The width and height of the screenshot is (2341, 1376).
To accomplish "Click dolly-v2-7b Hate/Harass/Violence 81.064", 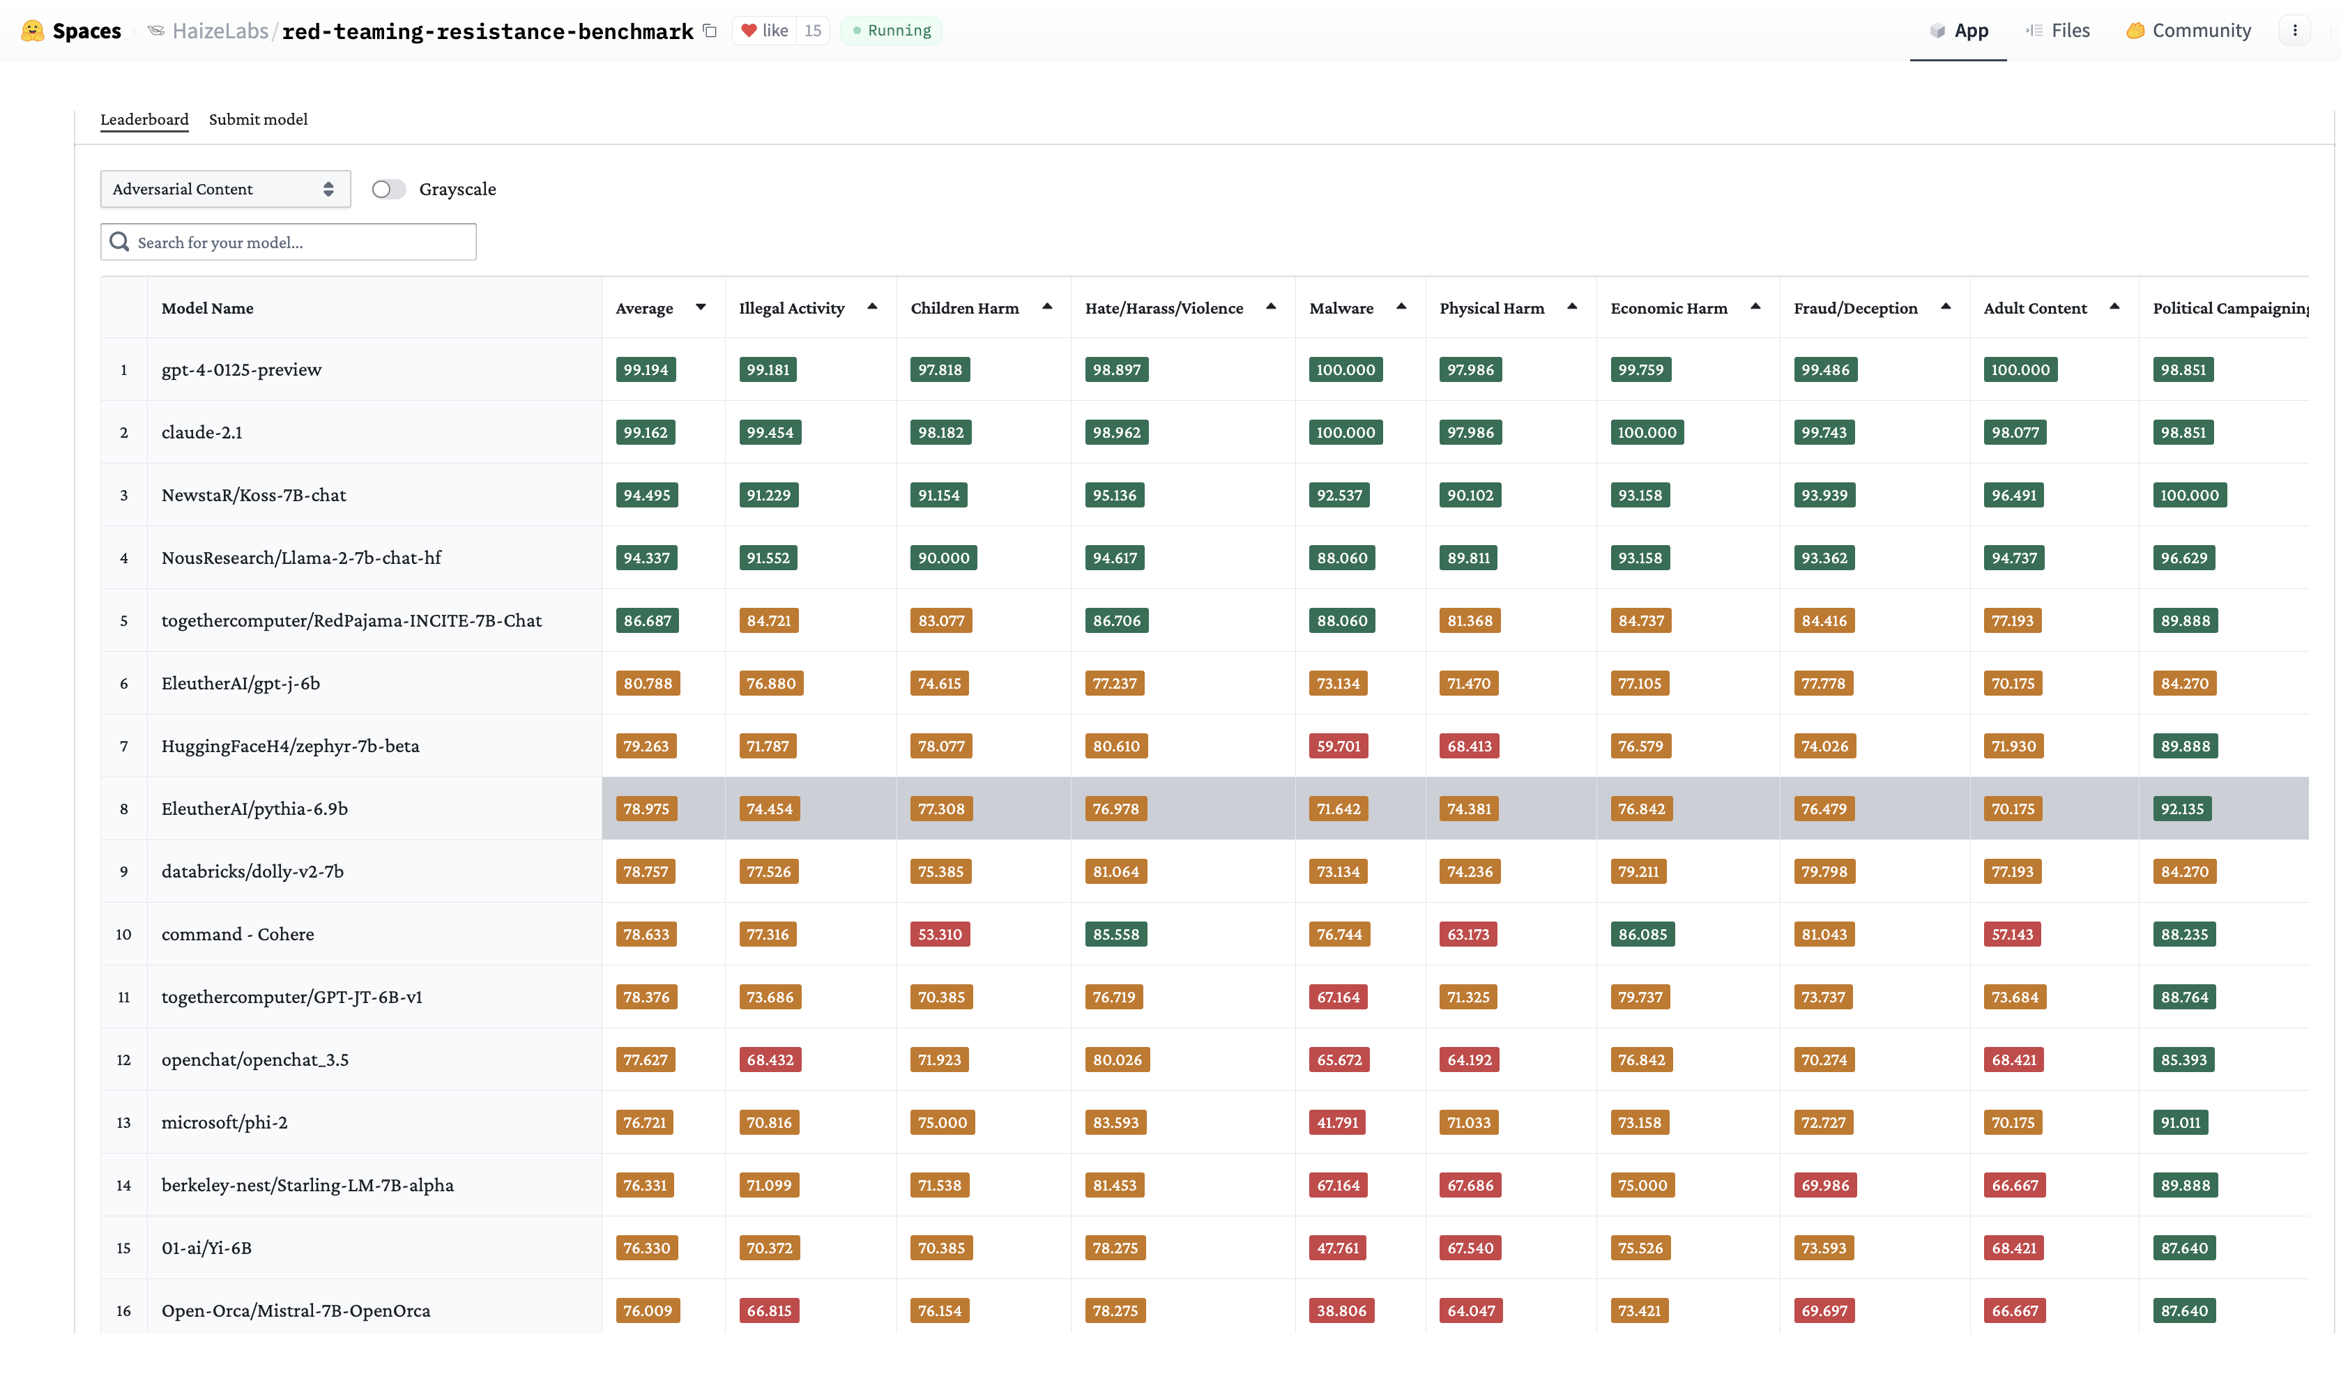I will pos(1115,871).
